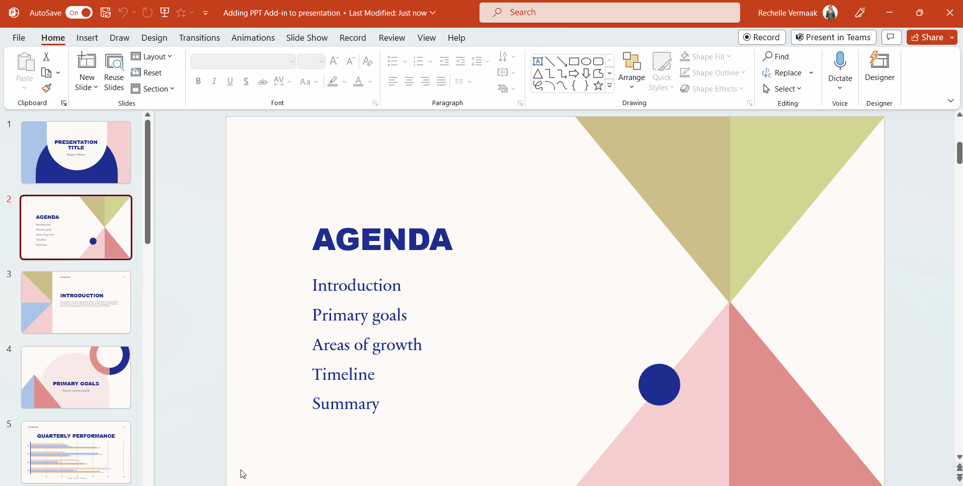Select the star shape in the shapes gallery
Image resolution: width=963 pixels, height=486 pixels.
pos(598,86)
